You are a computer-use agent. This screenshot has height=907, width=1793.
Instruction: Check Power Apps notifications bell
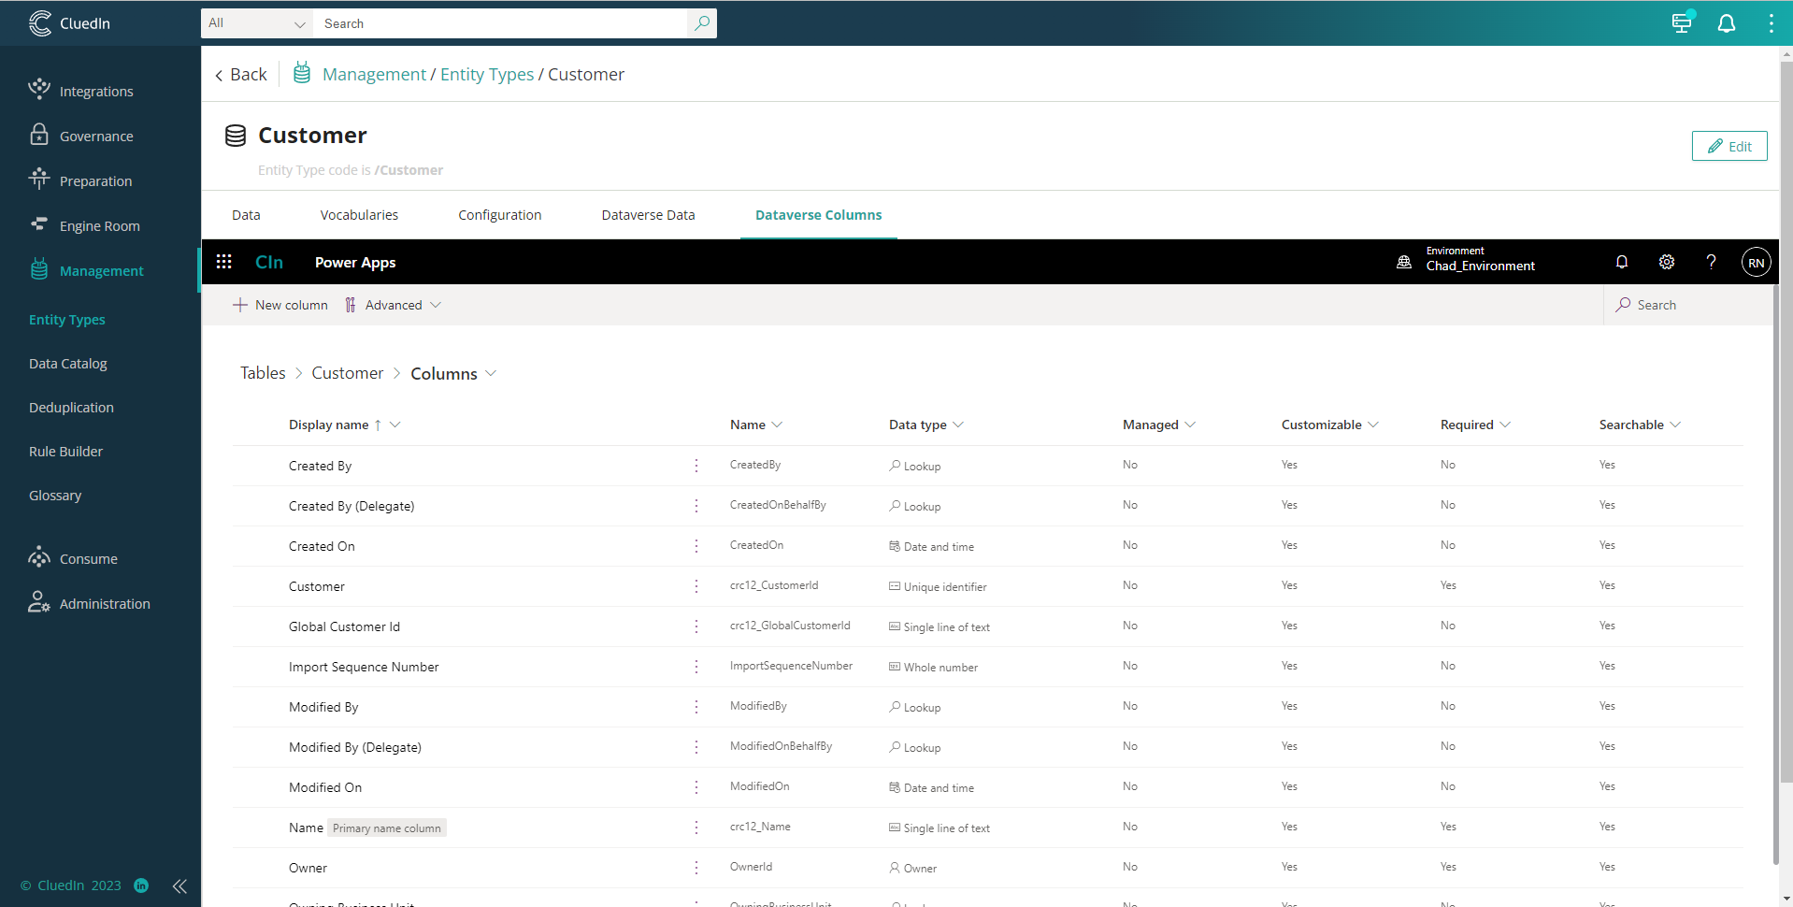point(1622,262)
